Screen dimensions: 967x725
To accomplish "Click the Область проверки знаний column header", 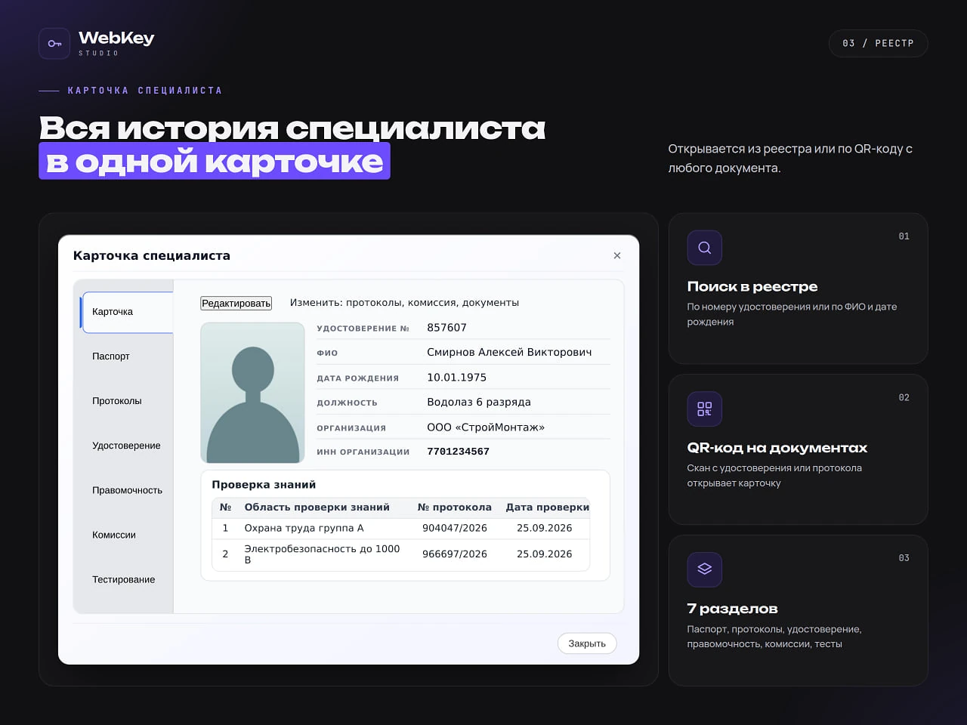I will 317,507.
